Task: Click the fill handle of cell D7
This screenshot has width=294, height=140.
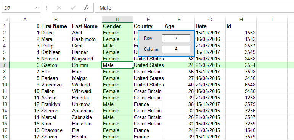Action: click(133, 68)
